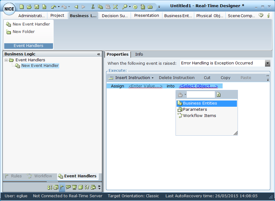Select Parameters in the object popup
This screenshot has width=275, height=201.
(x=195, y=110)
